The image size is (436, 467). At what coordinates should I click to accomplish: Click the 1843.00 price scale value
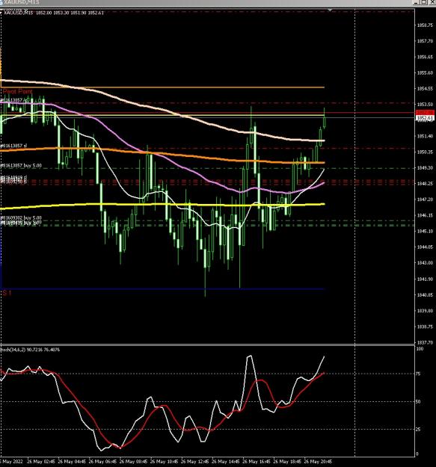click(424, 263)
